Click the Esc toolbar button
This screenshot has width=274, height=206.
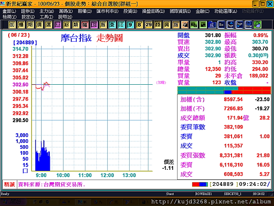click(x=221, y=25)
